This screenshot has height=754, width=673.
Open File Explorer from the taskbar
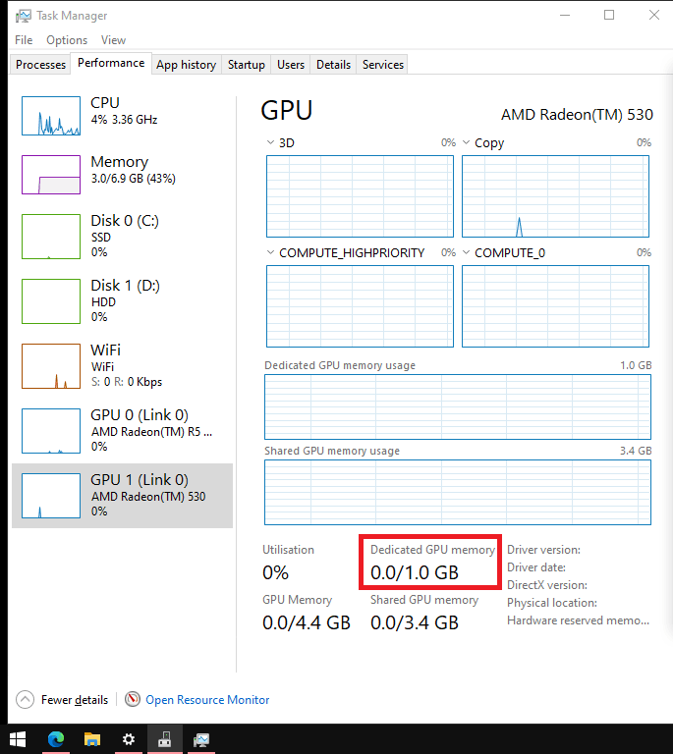tap(92, 739)
